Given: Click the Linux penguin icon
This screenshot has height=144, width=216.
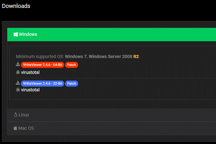Looking at the screenshot, I should [16, 115].
